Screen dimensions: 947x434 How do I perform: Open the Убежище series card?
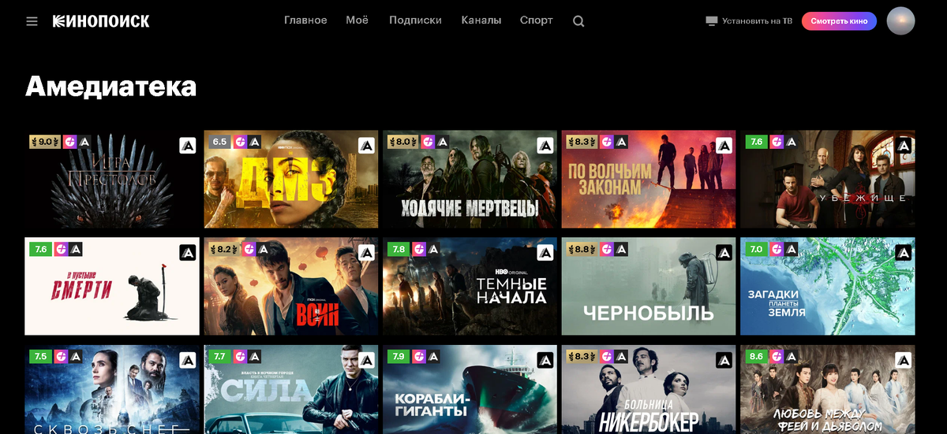click(x=828, y=180)
